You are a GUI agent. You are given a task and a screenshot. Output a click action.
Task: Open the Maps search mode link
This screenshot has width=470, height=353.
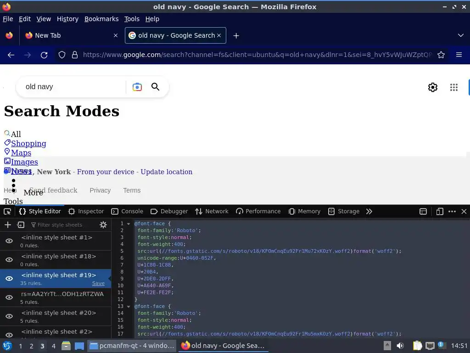pos(21,153)
